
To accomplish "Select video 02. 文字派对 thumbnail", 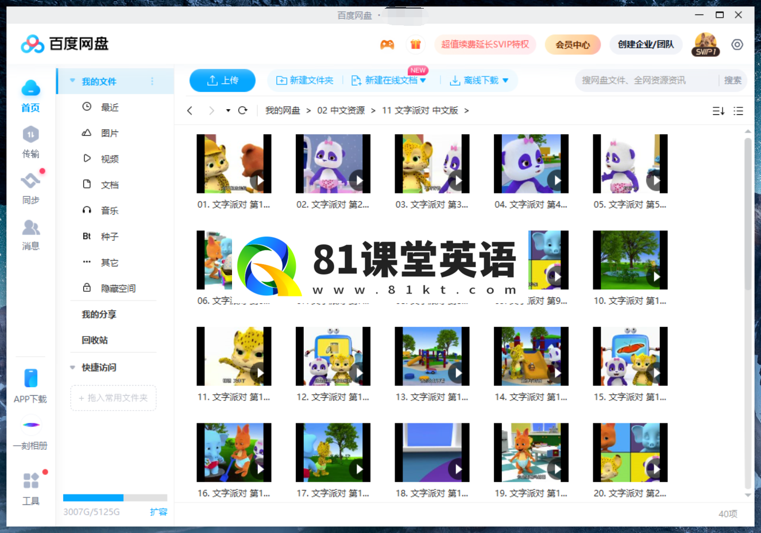I will point(333,164).
